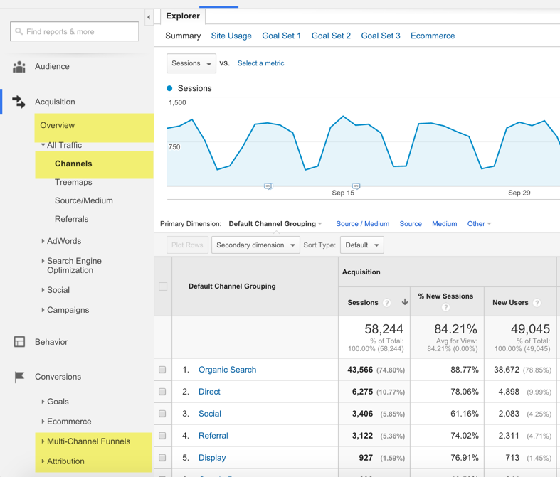Click the Behavior layout icon
Image resolution: width=560 pixels, height=477 pixels.
tap(19, 342)
